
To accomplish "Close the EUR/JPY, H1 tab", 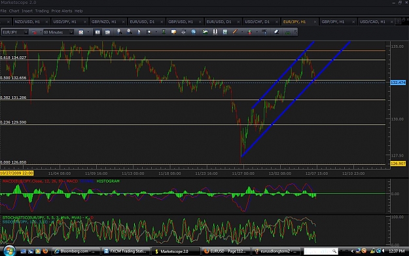I will click(x=315, y=22).
